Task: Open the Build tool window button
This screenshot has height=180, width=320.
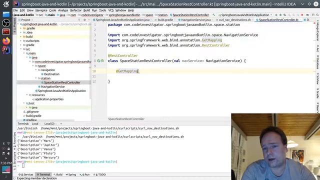Action: coord(58,174)
